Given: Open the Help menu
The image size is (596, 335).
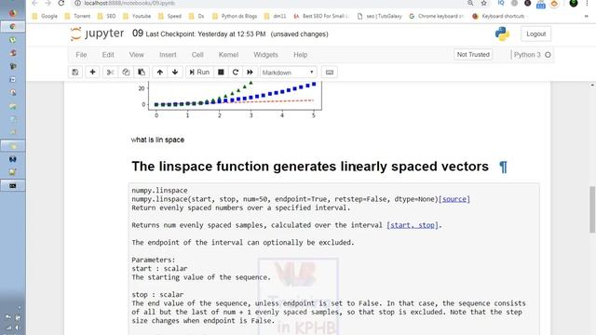Looking at the screenshot, I should tap(300, 55).
